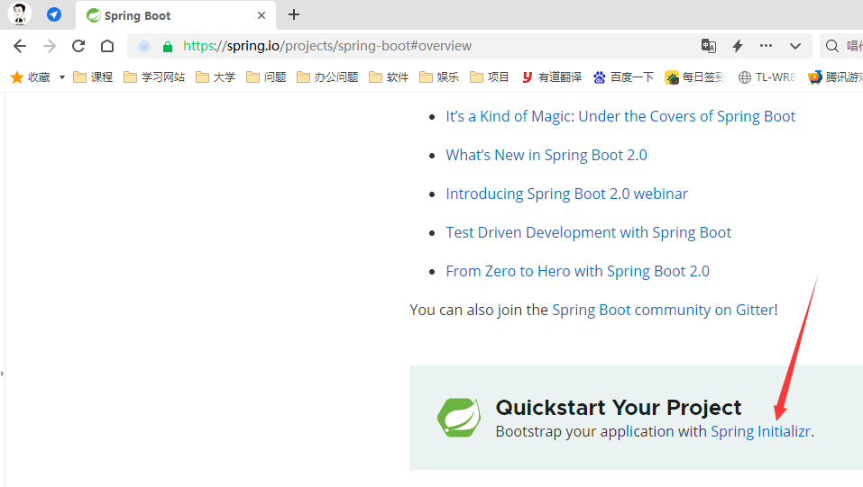
Task: Open the TL-WR8 router bookmark
Action: [x=767, y=77]
